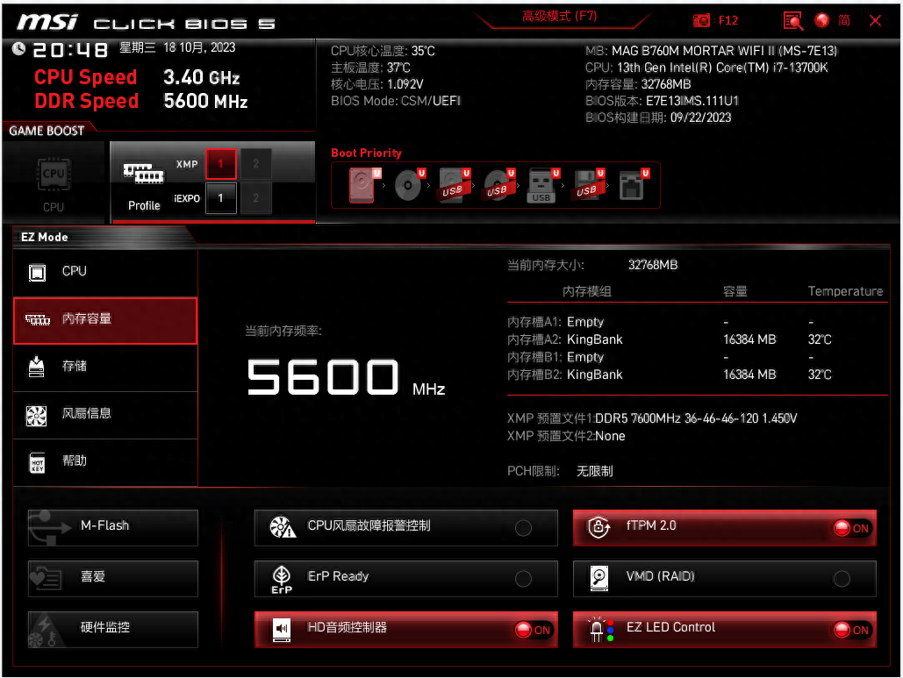The height and width of the screenshot is (678, 903).
Task: Turn off HD音频控制器 switch
Action: 534,630
